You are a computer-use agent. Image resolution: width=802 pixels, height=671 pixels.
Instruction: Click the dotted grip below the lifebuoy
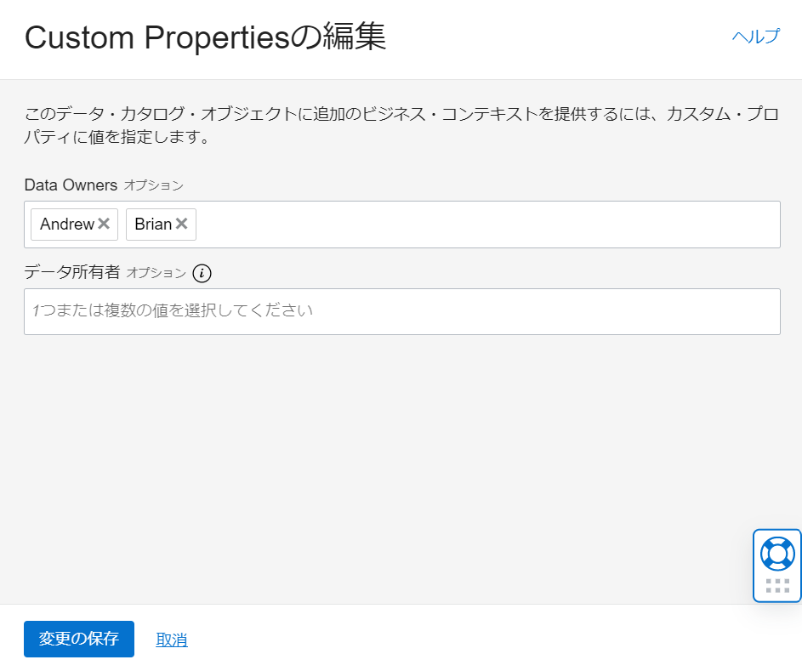pyautogui.click(x=777, y=585)
